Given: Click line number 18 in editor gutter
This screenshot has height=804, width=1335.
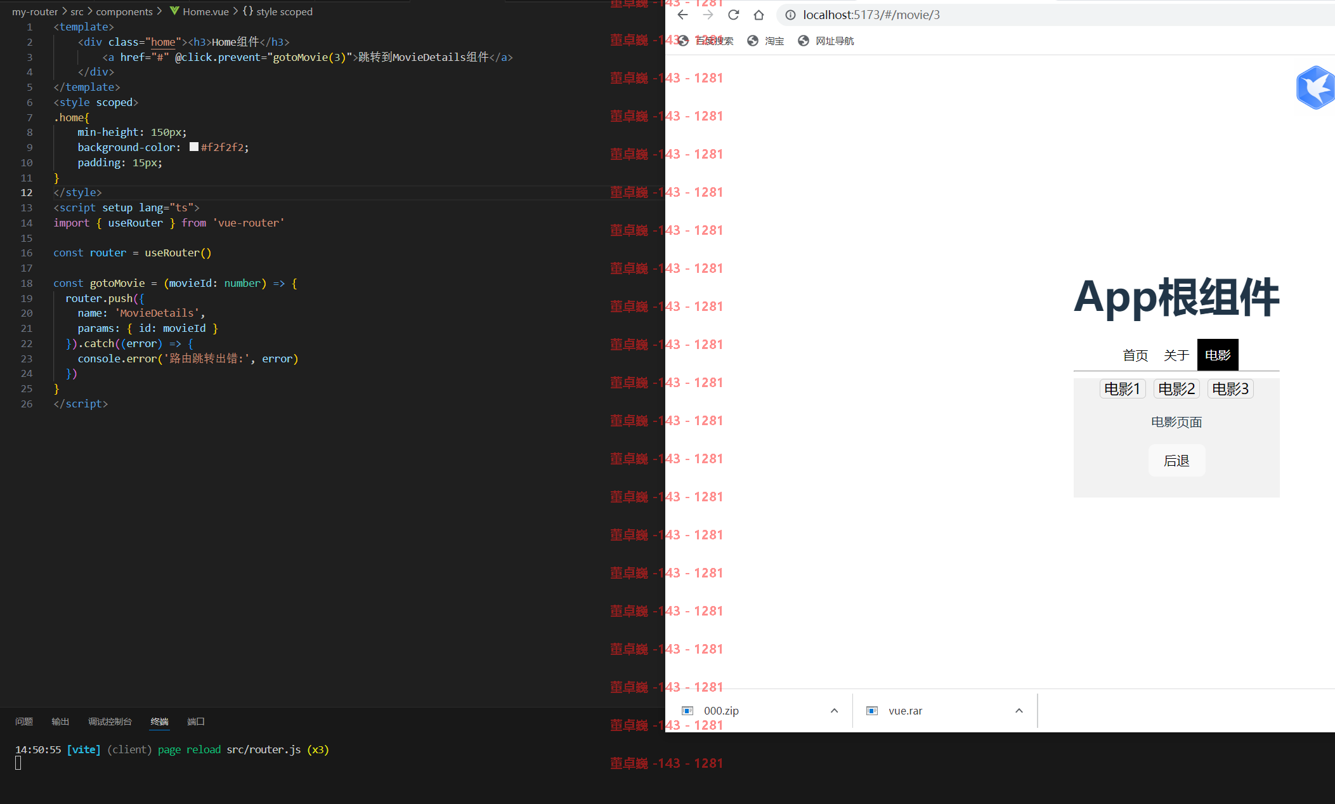Looking at the screenshot, I should pos(27,283).
